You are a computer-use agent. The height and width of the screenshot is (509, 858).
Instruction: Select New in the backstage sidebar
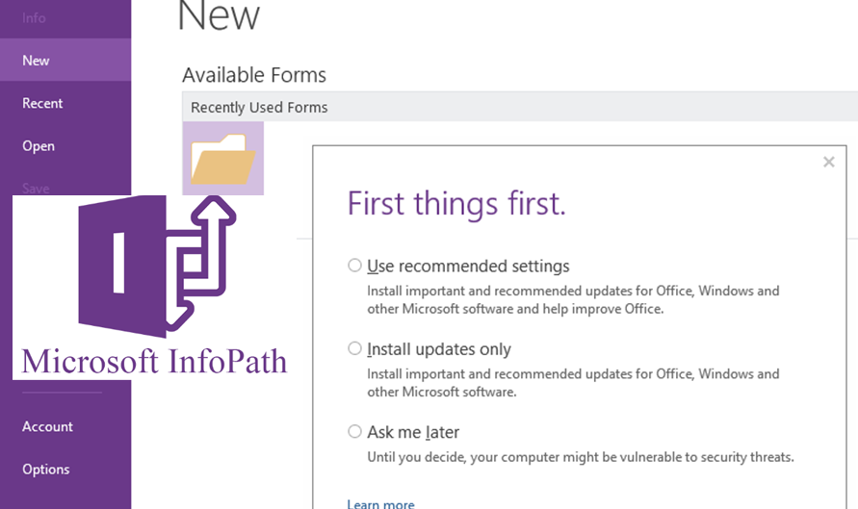point(36,60)
